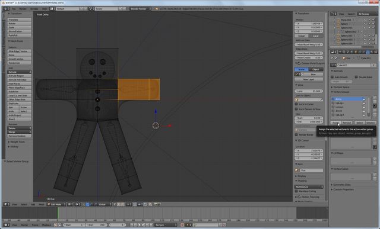The width and height of the screenshot is (380, 229).
Task: Open the timeline Playback menu
Action: point(46,225)
